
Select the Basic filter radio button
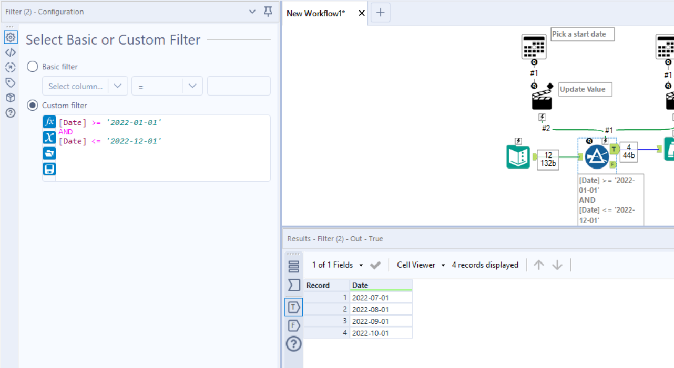(x=32, y=67)
